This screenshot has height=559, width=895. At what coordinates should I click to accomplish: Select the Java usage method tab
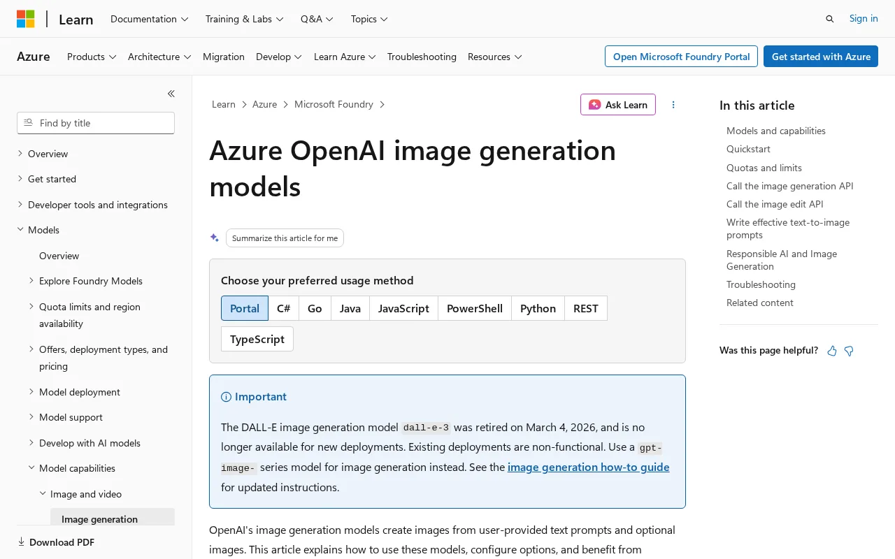coord(350,308)
